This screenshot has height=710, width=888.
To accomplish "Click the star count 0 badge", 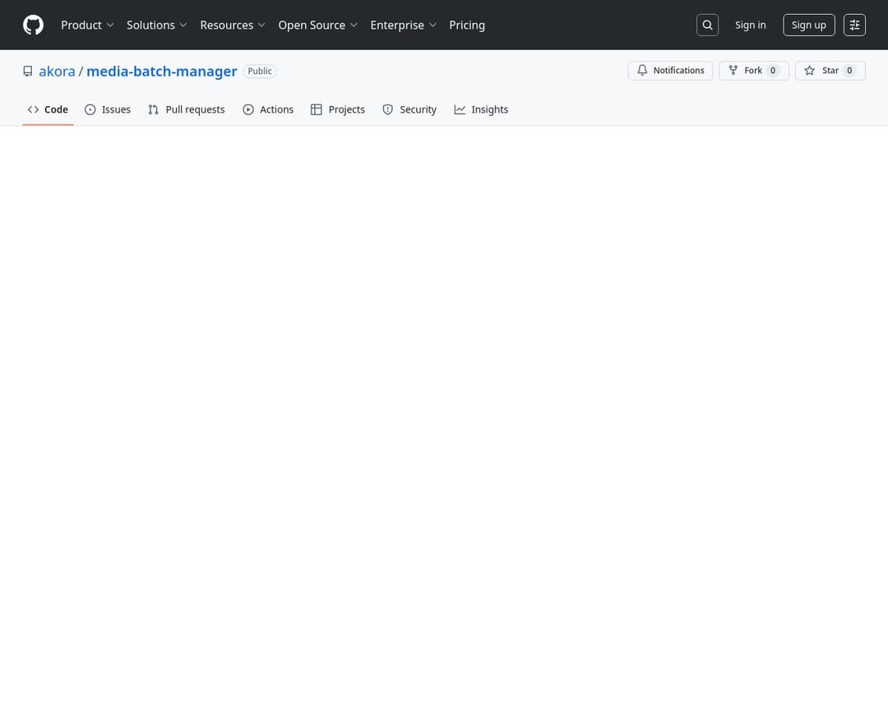I will [849, 71].
